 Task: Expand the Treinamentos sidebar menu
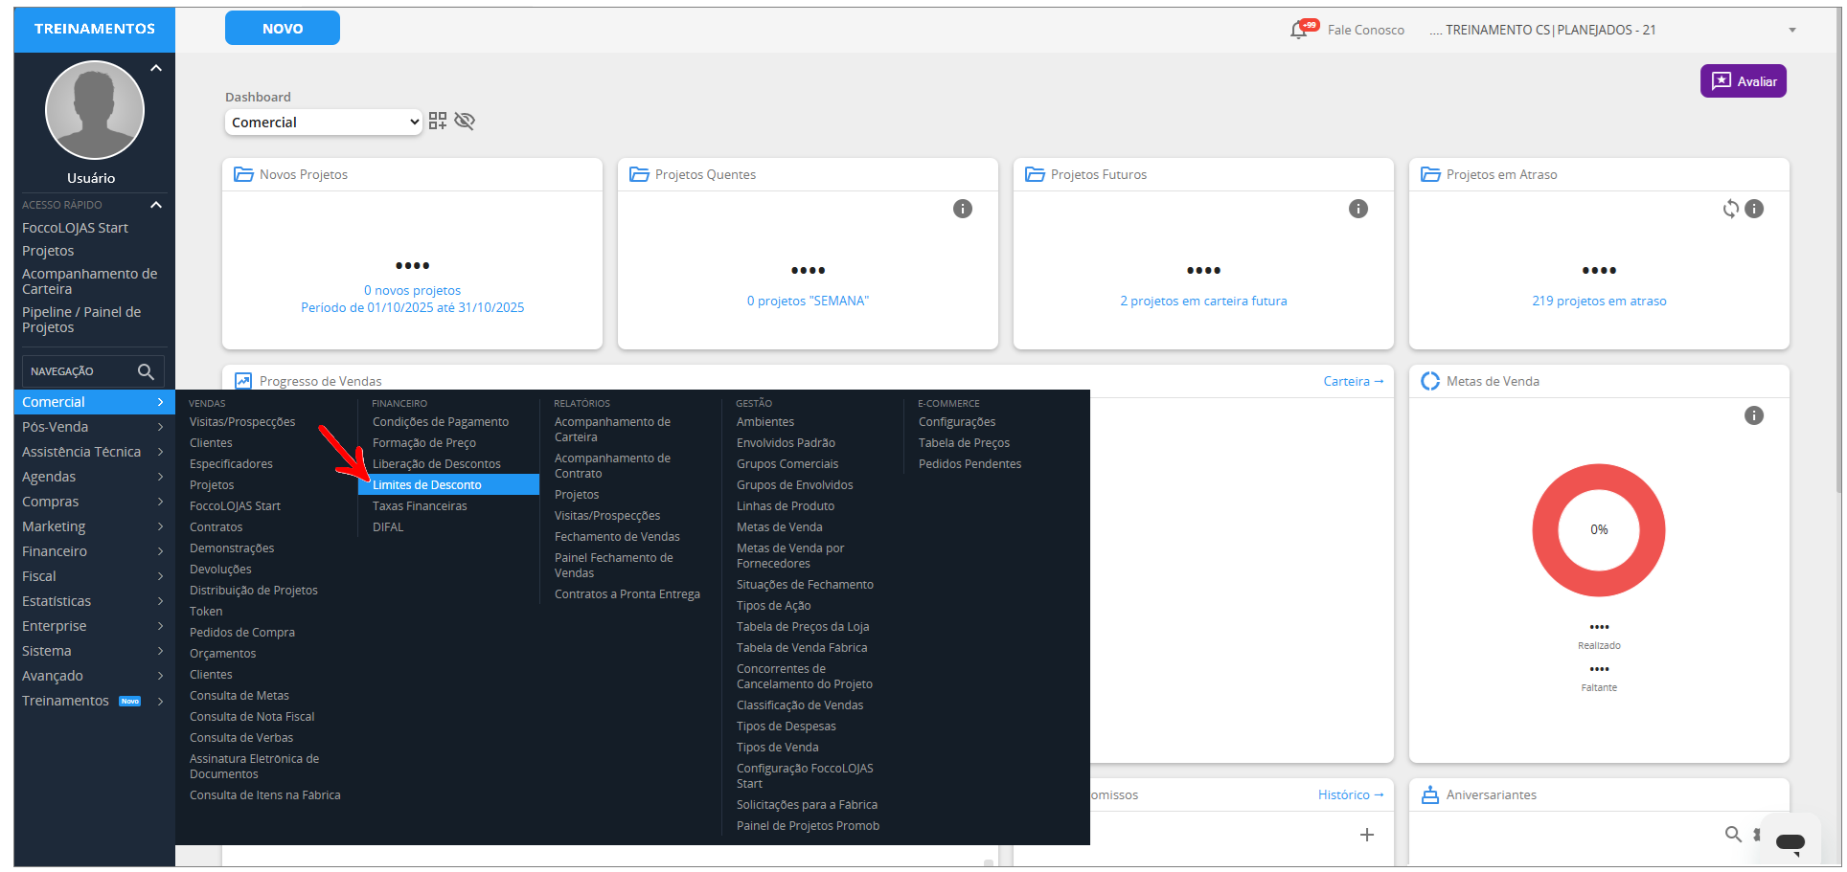tap(94, 701)
